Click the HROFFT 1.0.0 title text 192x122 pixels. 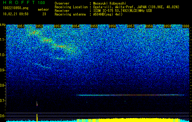(24, 2)
